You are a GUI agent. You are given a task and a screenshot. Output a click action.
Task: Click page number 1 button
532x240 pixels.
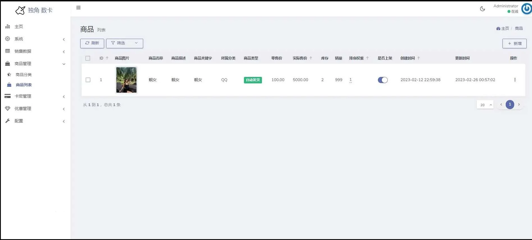tap(510, 104)
